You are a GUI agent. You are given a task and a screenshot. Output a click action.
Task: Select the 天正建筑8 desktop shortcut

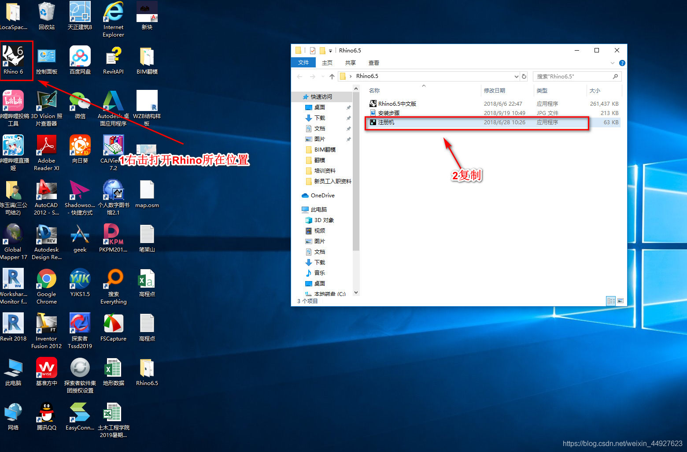point(80,16)
